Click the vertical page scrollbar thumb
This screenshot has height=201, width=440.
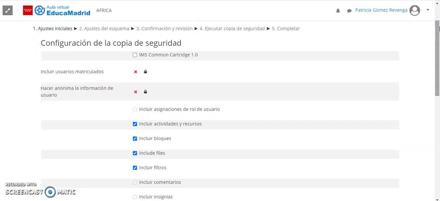[x=437, y=58]
